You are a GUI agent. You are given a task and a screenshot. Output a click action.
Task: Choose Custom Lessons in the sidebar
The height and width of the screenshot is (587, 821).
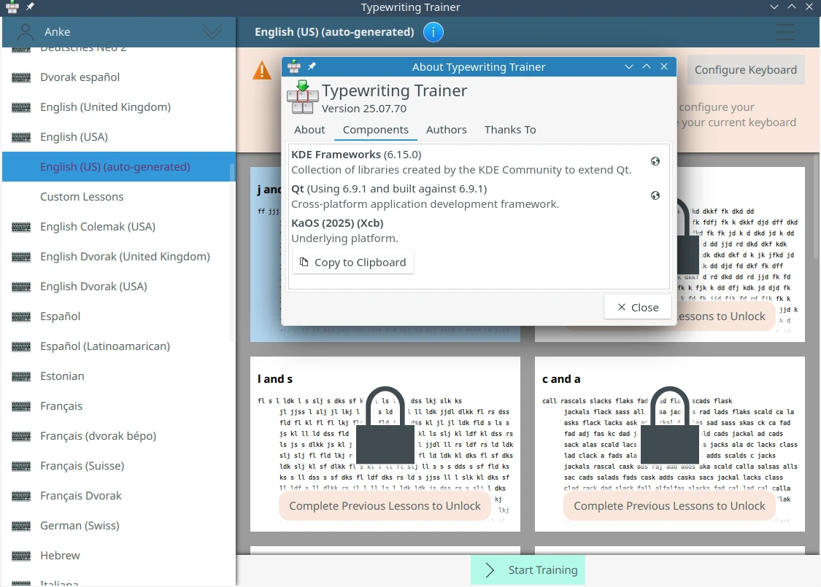pos(82,197)
